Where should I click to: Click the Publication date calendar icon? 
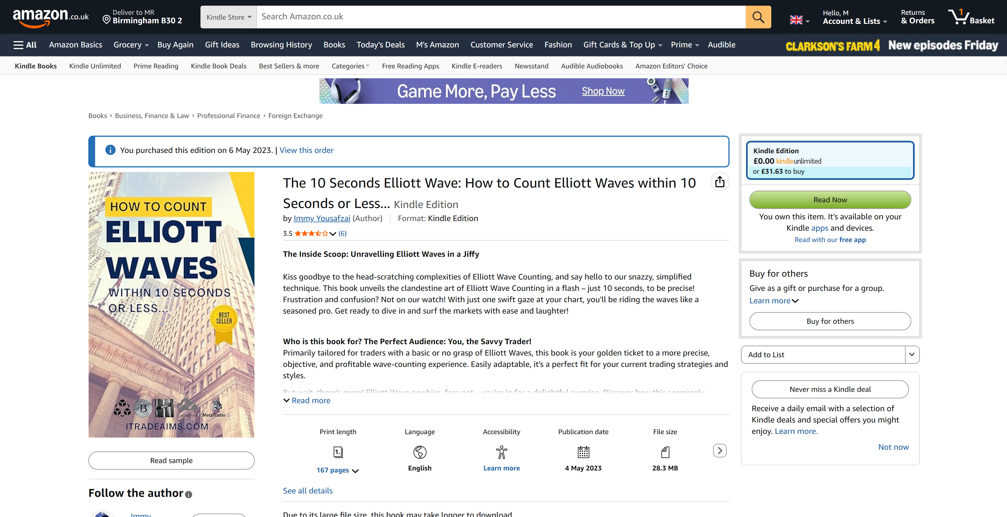click(583, 452)
